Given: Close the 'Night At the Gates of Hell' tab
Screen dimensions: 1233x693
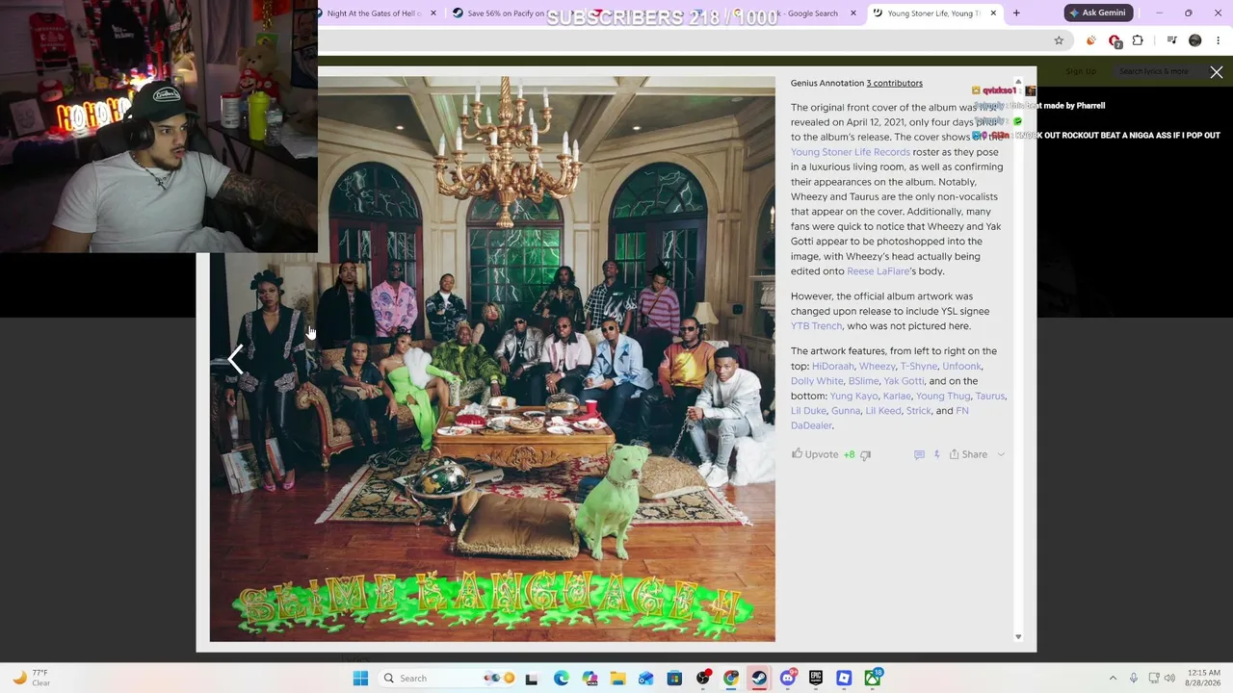Looking at the screenshot, I should tap(433, 13).
